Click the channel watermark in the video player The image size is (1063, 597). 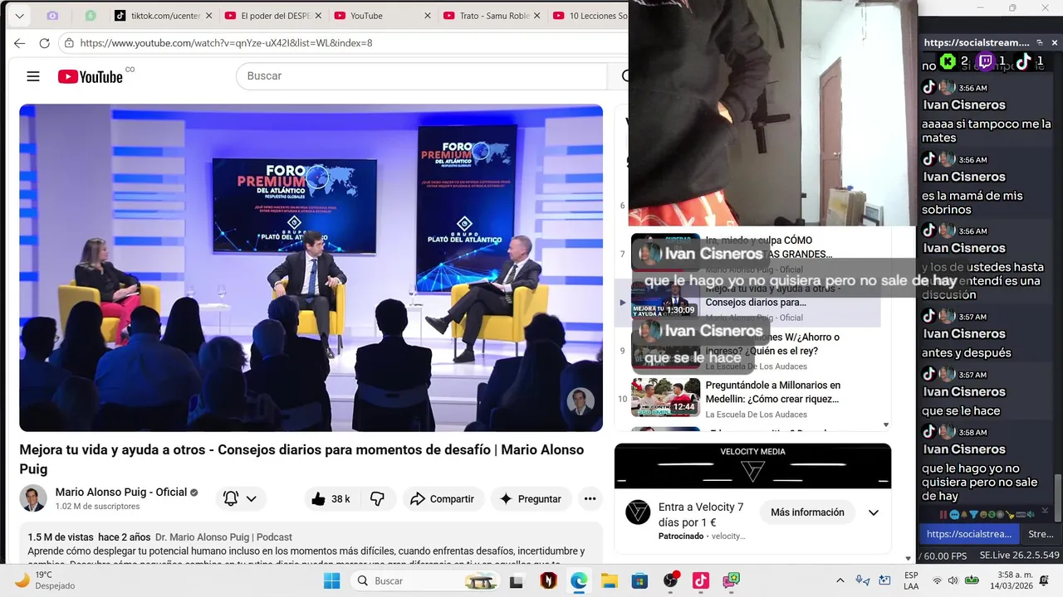(580, 402)
